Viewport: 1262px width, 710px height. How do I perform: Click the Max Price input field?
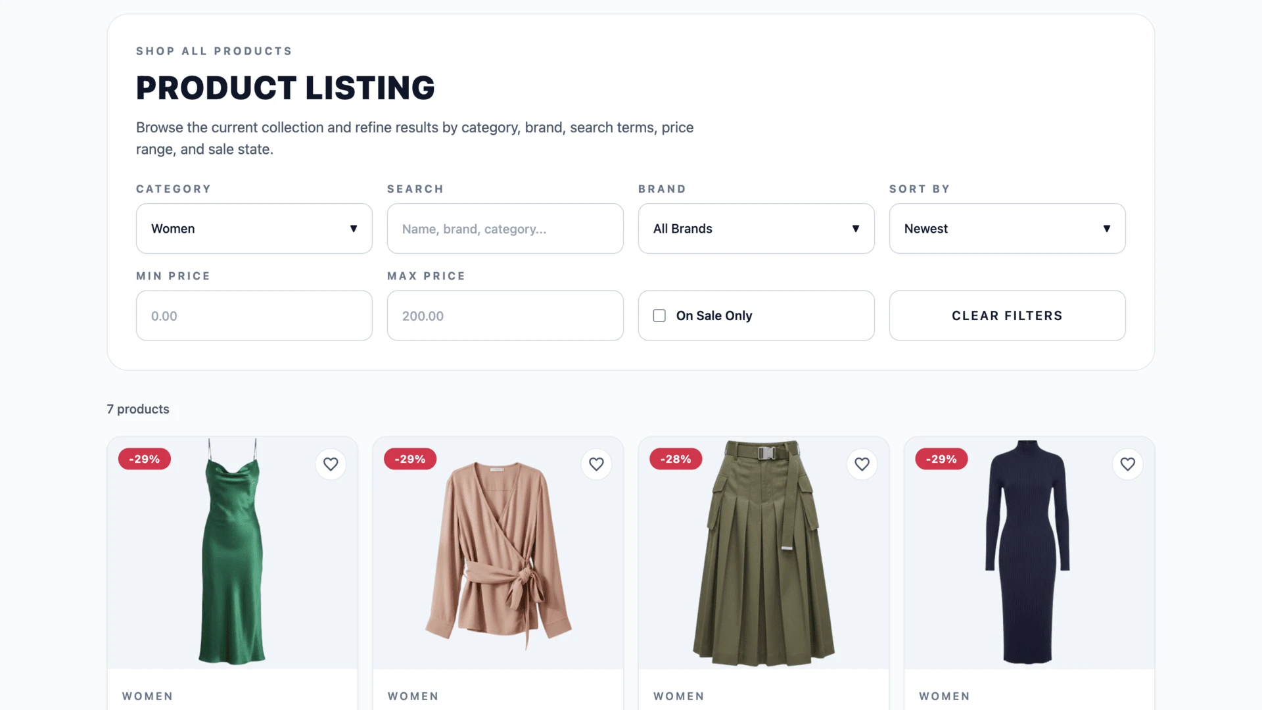point(505,316)
